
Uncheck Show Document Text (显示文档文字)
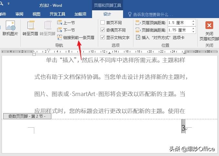pos(103,37)
